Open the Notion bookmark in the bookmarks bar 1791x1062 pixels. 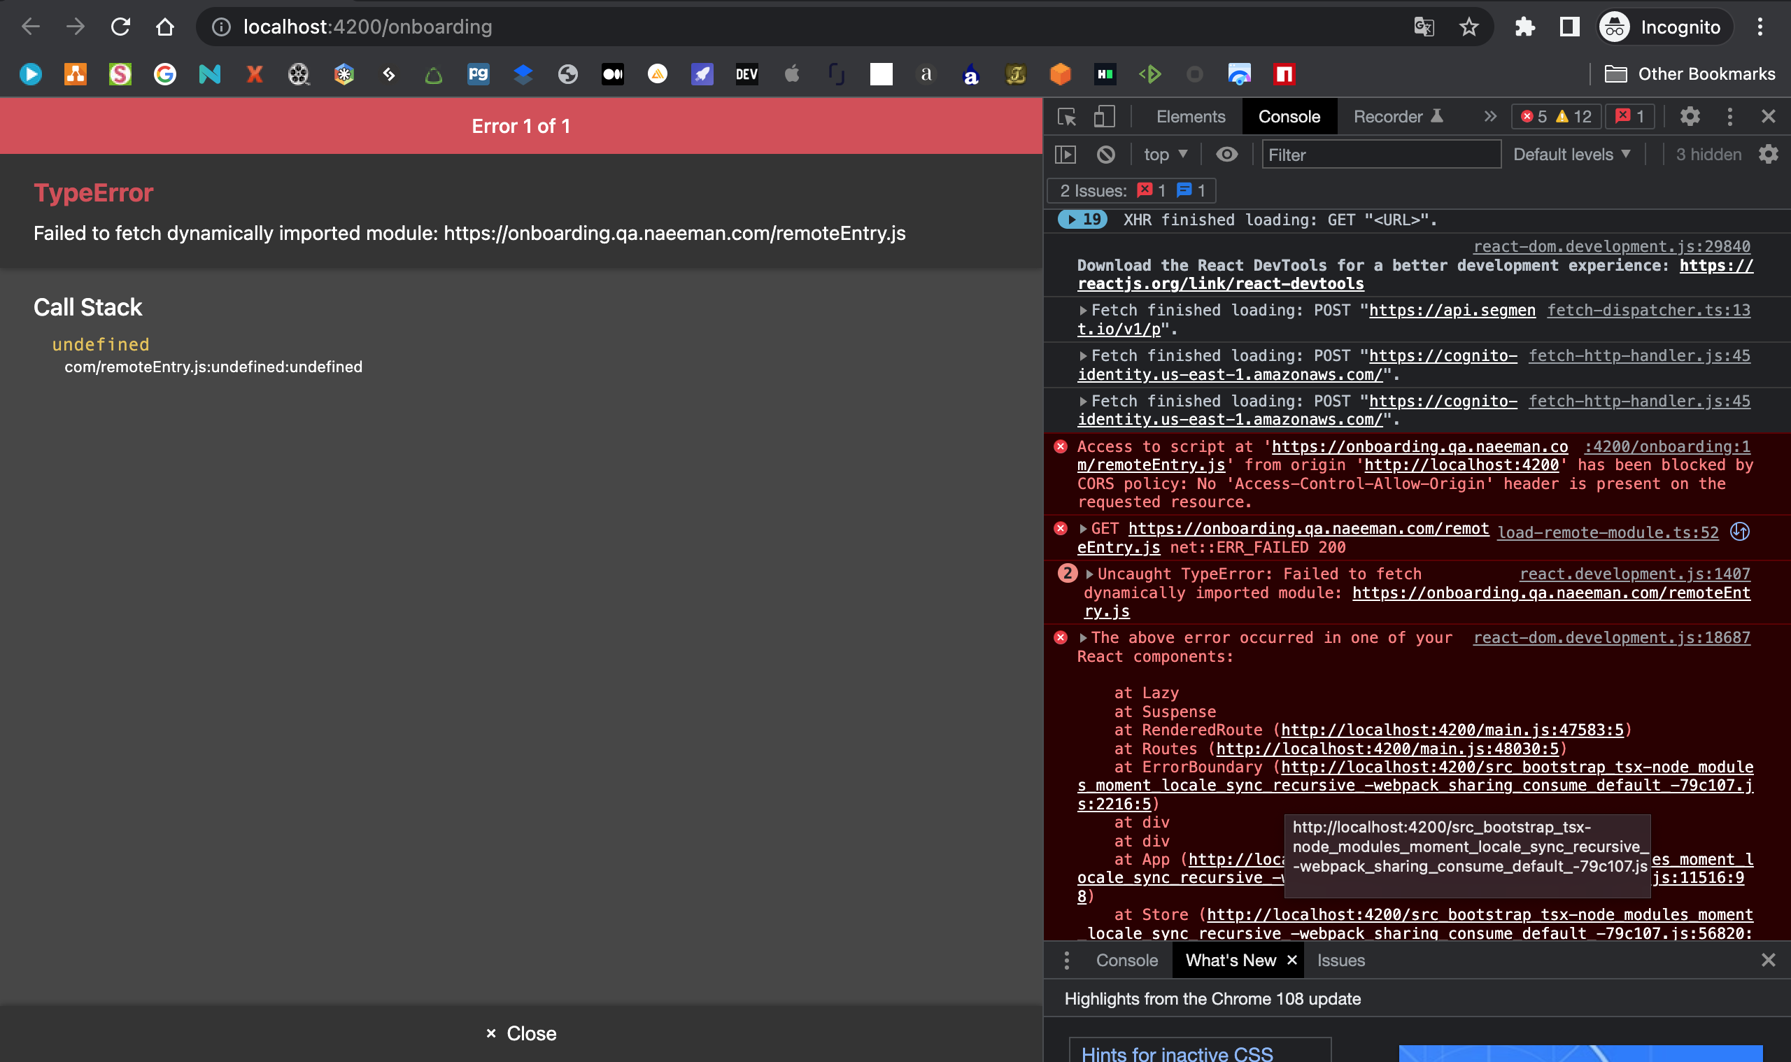pos(882,73)
